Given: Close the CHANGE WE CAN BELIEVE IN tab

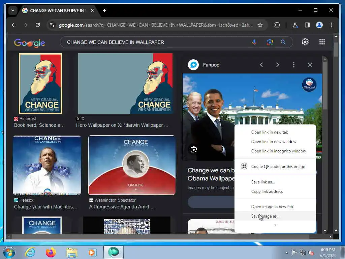Looking at the screenshot, I should point(92,10).
